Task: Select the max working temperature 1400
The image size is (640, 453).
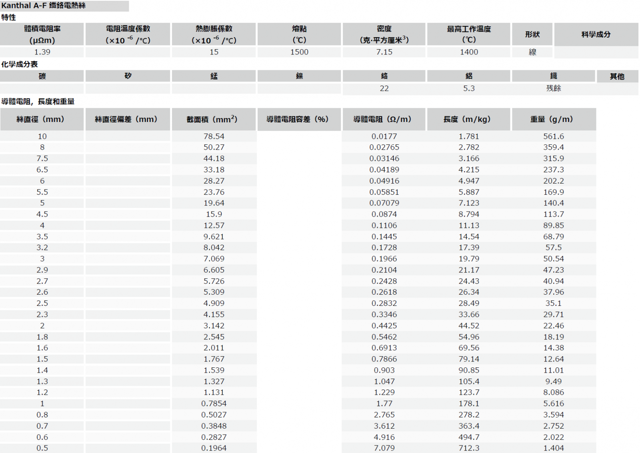Action: coord(469,52)
